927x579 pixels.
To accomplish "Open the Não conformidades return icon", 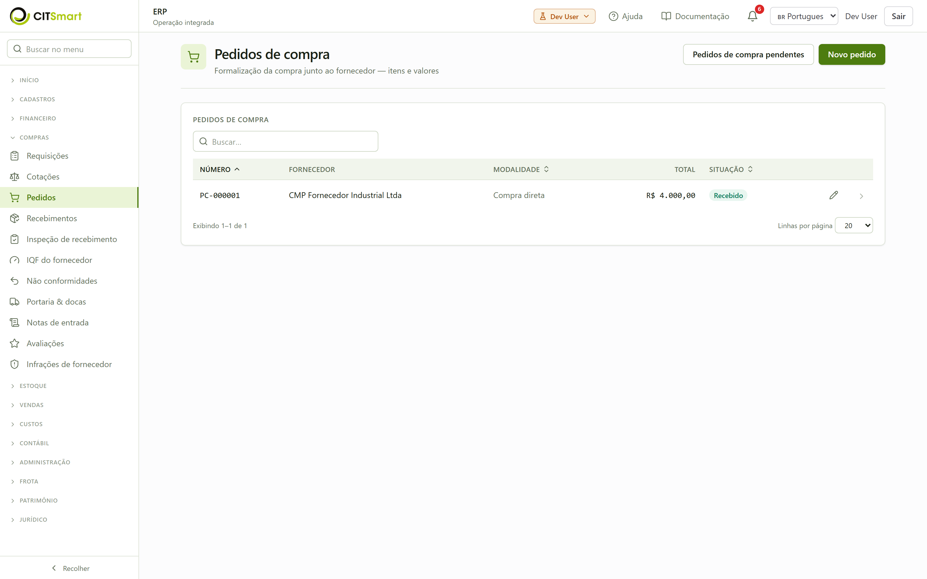I will (14, 281).
